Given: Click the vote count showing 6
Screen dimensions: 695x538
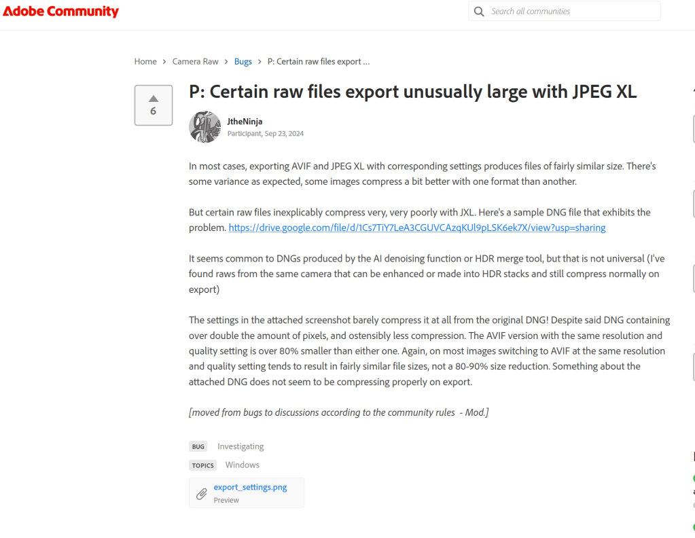Looking at the screenshot, I should [x=154, y=111].
